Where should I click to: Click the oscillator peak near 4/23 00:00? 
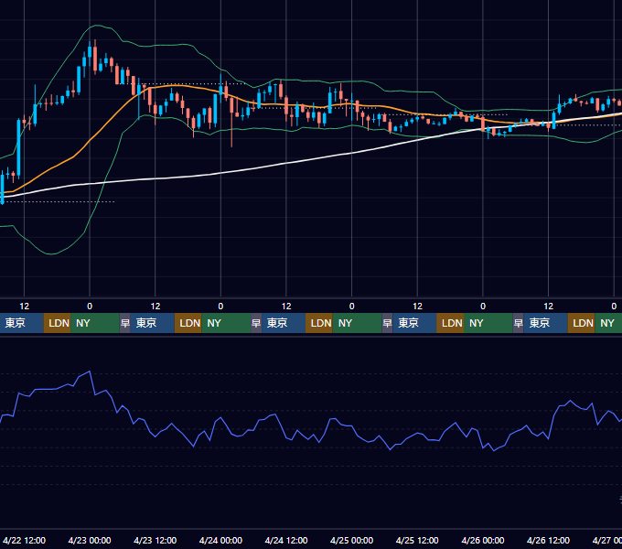coord(90,371)
